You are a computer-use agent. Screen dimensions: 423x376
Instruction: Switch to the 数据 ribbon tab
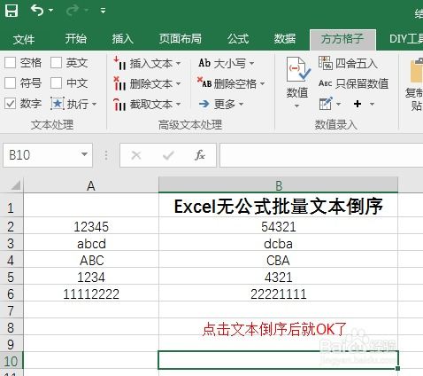pos(285,39)
